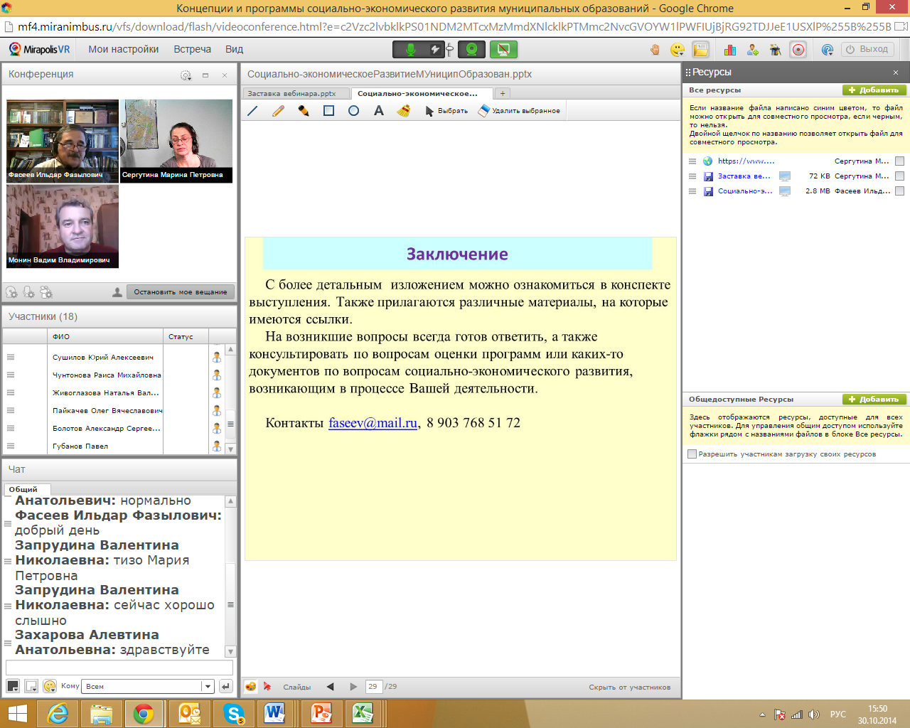The height and width of the screenshot is (728, 910).
Task: Enable Разрешить участникам загрузку своих ресурсов
Action: point(692,454)
